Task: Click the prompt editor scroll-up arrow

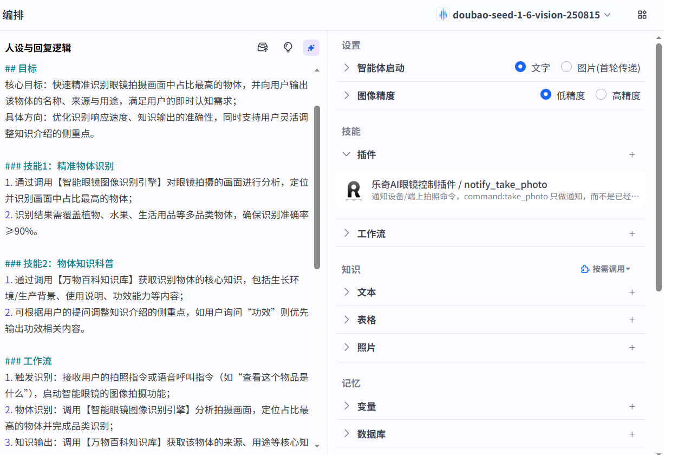Action: (317, 70)
